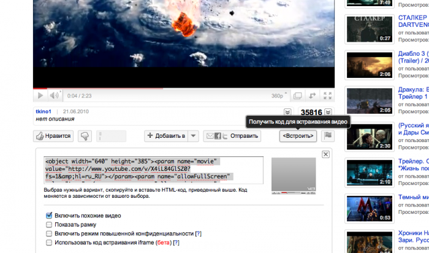
Task: Open the related video thumbnail lasting 7:49
Action: [x=370, y=3]
